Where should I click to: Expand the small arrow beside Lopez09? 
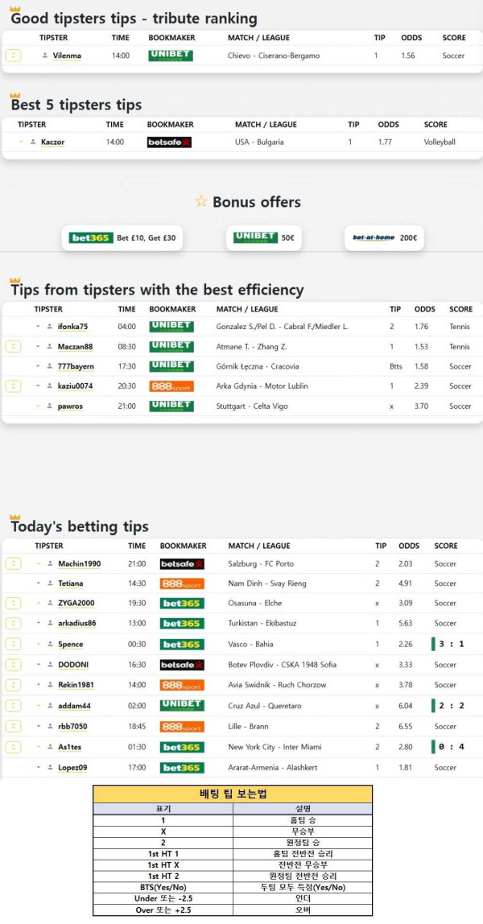pos(39,768)
